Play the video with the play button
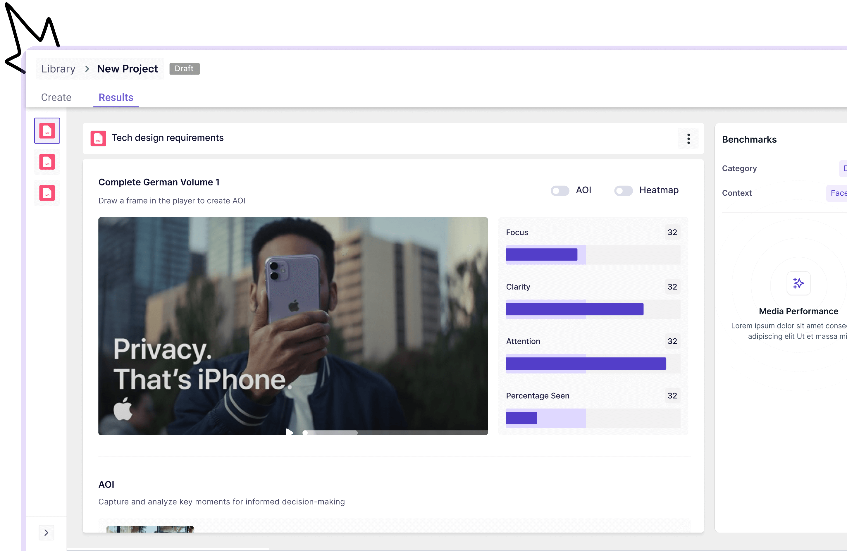The width and height of the screenshot is (847, 551). point(289,432)
